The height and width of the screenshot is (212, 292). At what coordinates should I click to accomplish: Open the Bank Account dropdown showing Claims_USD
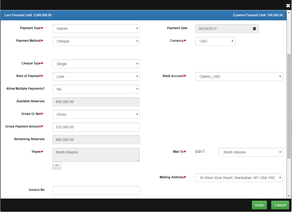pos(239,77)
